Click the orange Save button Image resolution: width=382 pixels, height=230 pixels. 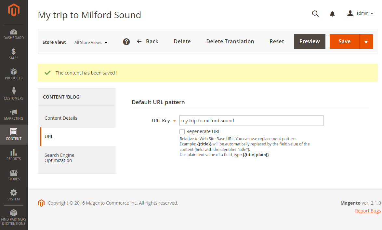[x=345, y=41]
